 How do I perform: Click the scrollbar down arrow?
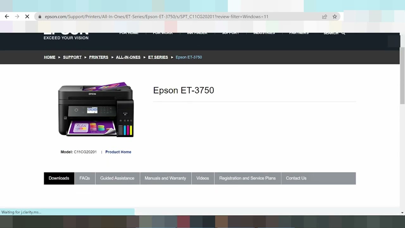402,213
